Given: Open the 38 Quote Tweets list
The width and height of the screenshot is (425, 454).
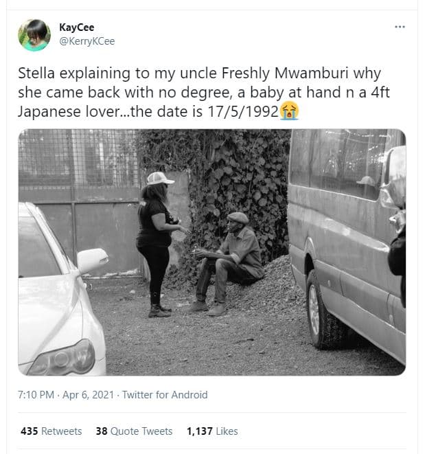Looking at the screenshot, I should coord(134,431).
